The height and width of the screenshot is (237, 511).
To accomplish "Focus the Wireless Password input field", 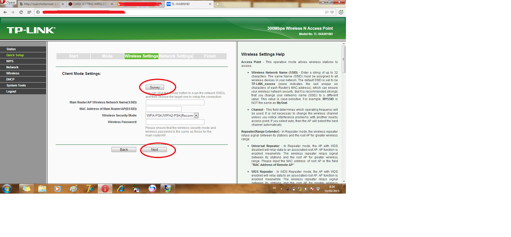I will click(x=175, y=122).
